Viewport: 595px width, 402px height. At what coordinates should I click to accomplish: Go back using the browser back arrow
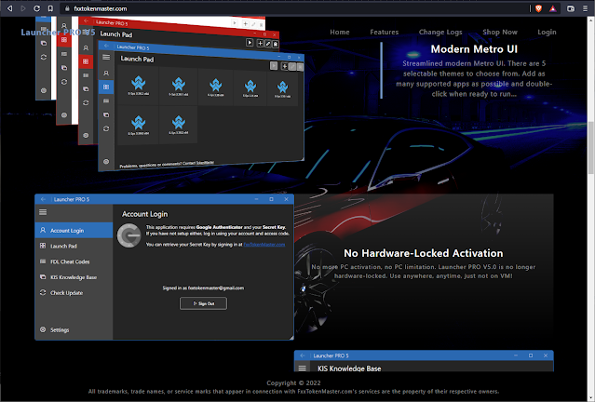[x=10, y=8]
